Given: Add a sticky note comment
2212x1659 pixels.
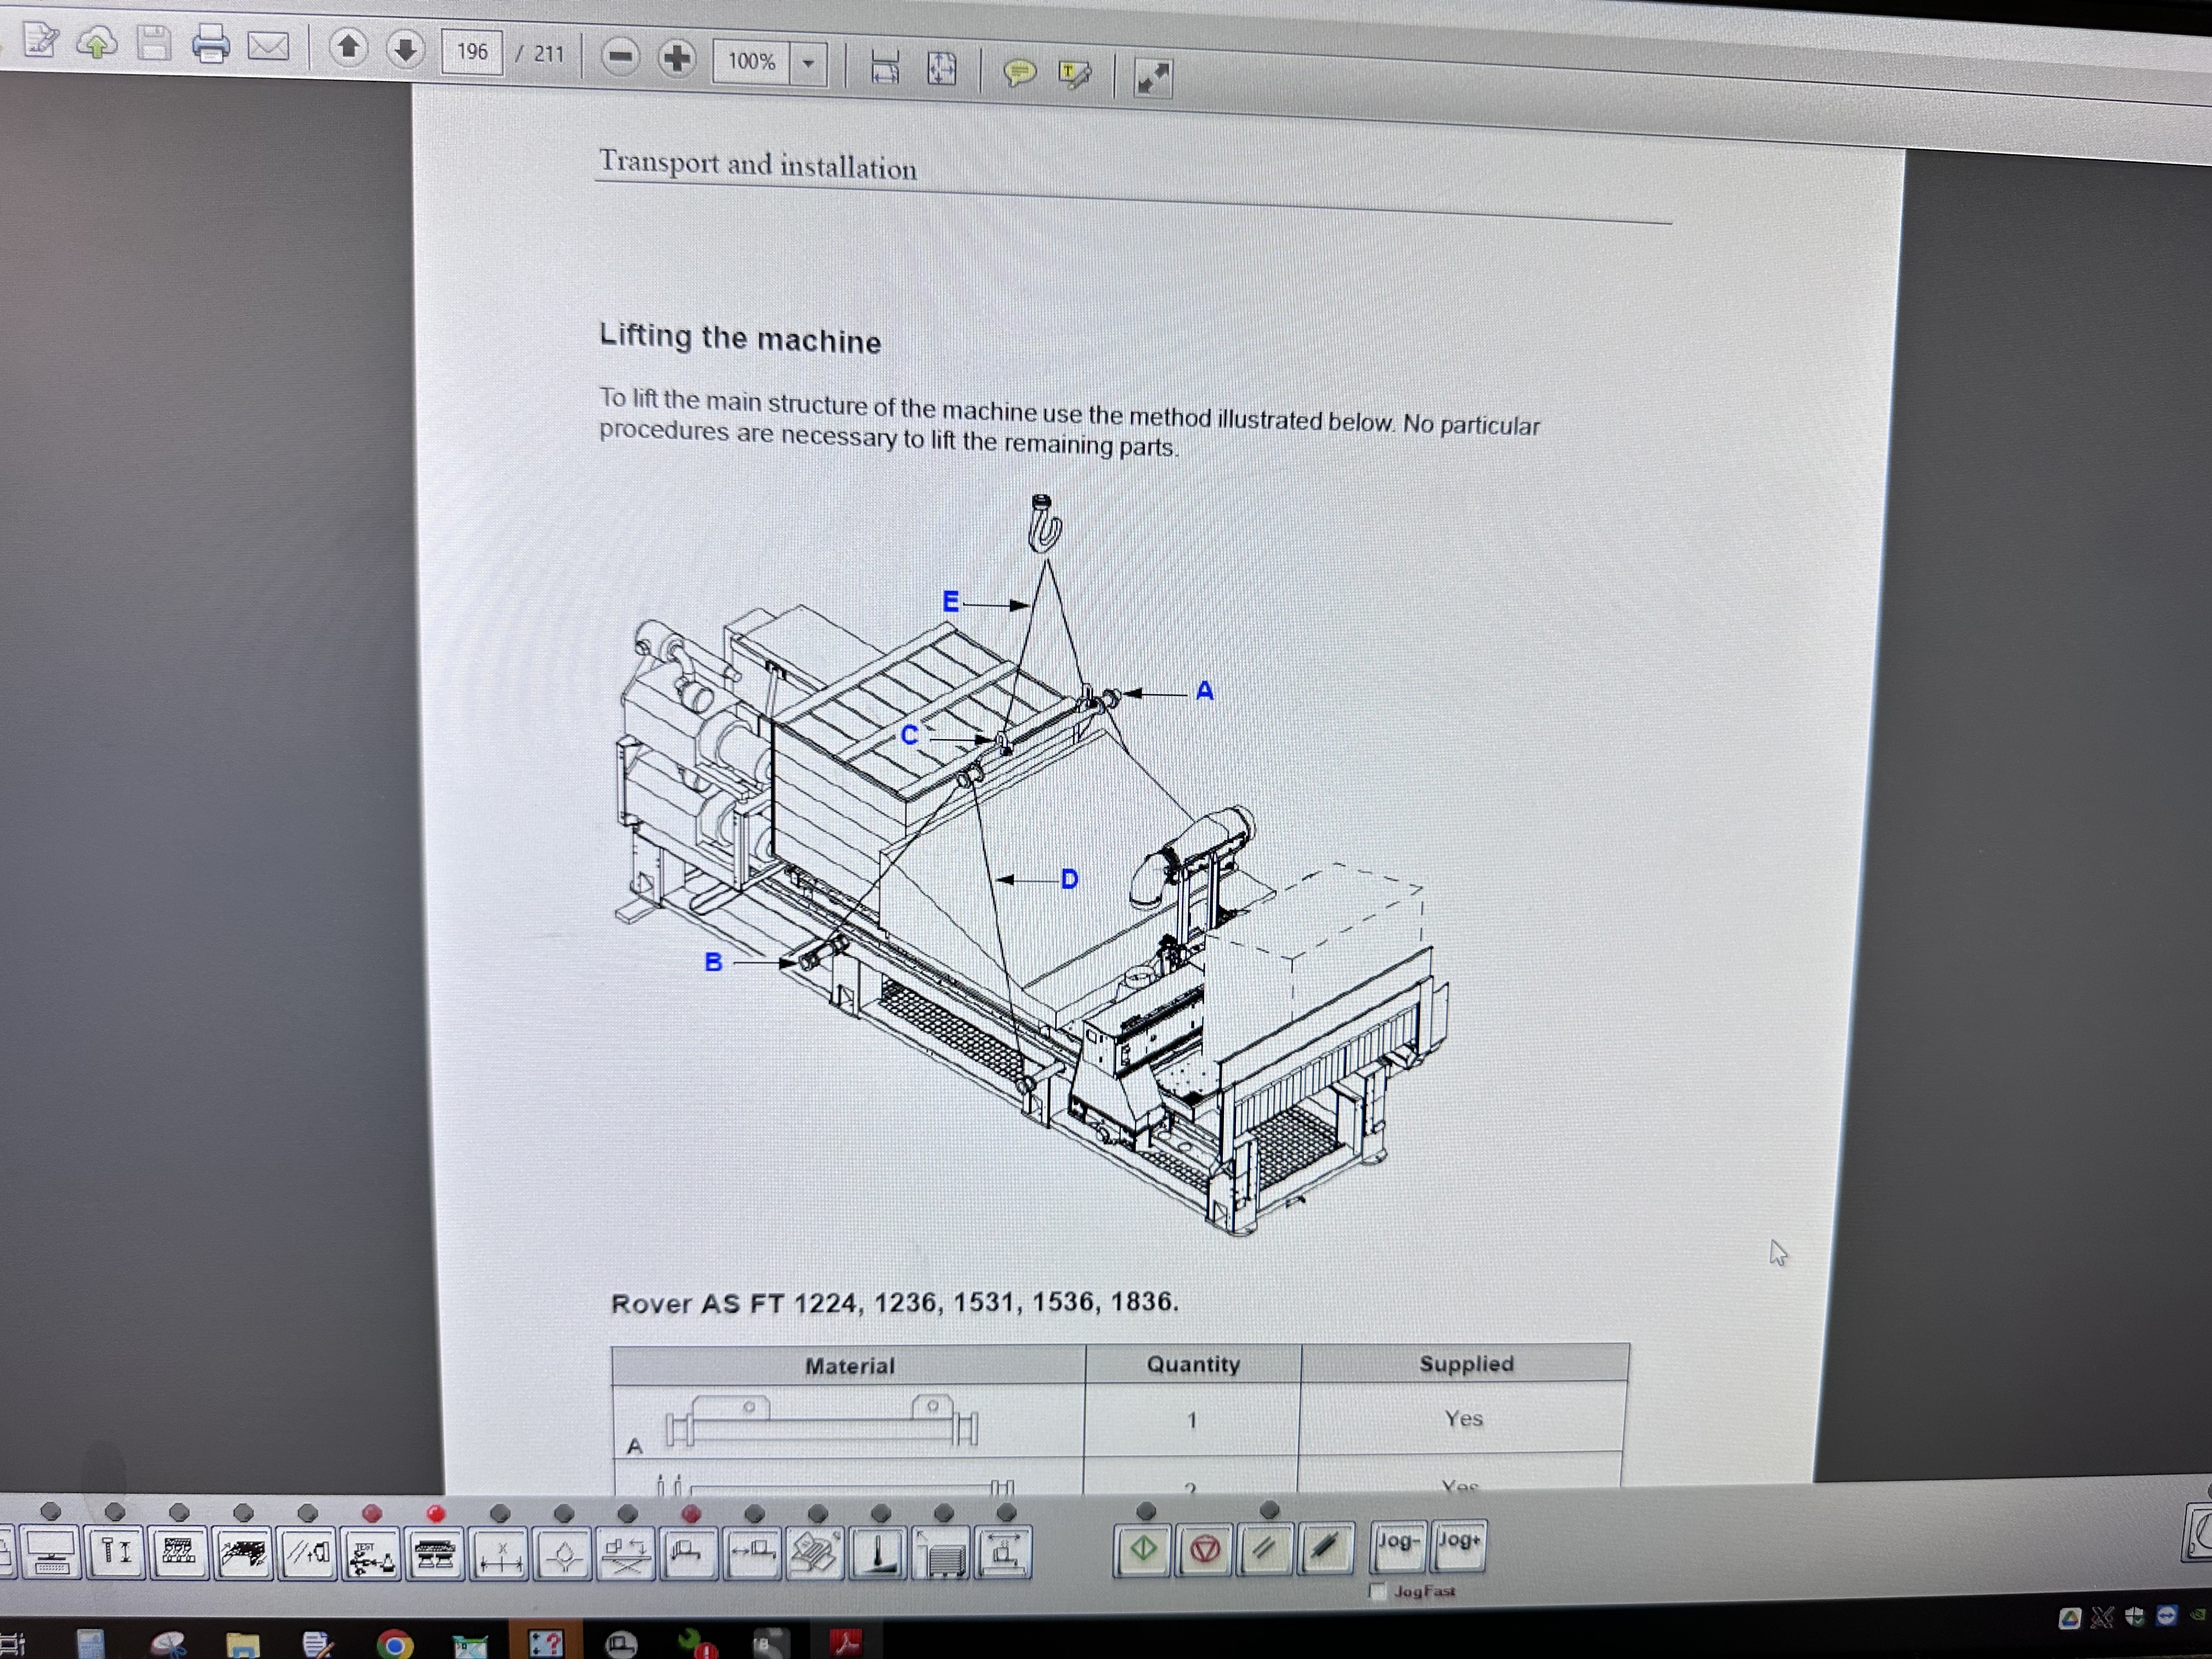Looking at the screenshot, I should point(1019,72).
